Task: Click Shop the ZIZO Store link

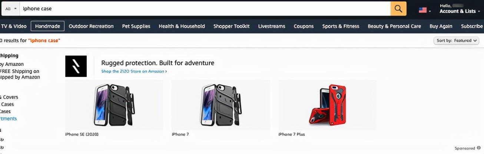Action: click(x=134, y=71)
